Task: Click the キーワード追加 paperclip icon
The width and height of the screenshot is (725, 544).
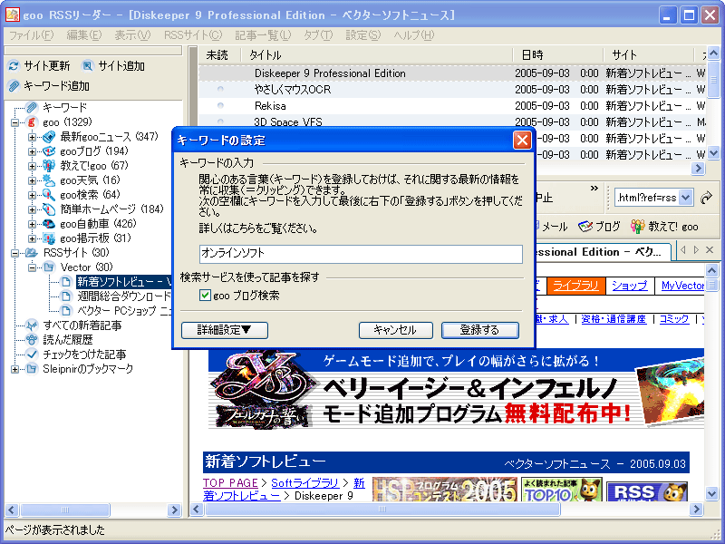Action: [14, 84]
